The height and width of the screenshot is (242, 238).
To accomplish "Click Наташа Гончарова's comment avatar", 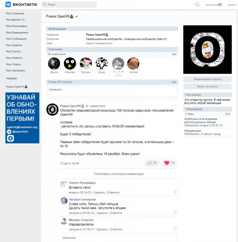I will click(64, 201).
